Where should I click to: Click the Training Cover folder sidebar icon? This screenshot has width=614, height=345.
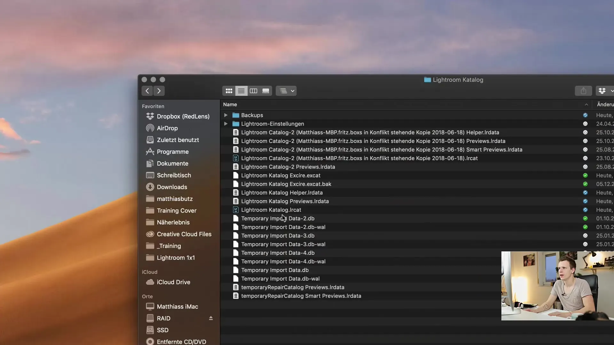(x=150, y=211)
